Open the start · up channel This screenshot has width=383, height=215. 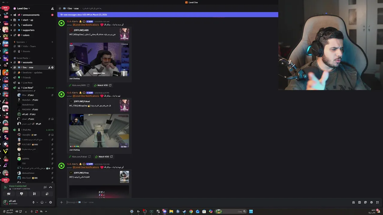coord(33,20)
